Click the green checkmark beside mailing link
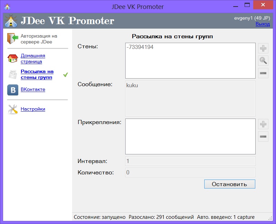 click(66, 75)
